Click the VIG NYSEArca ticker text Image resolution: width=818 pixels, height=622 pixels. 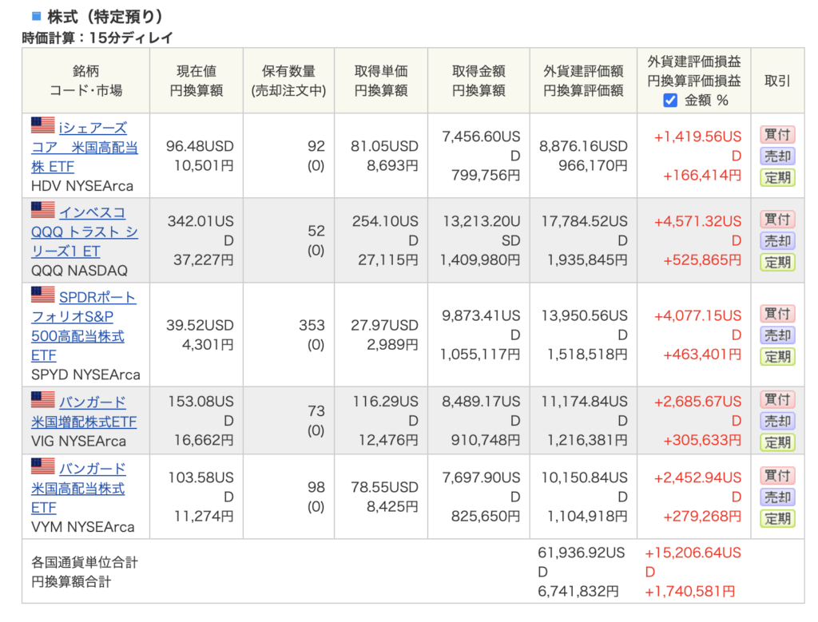tap(78, 442)
